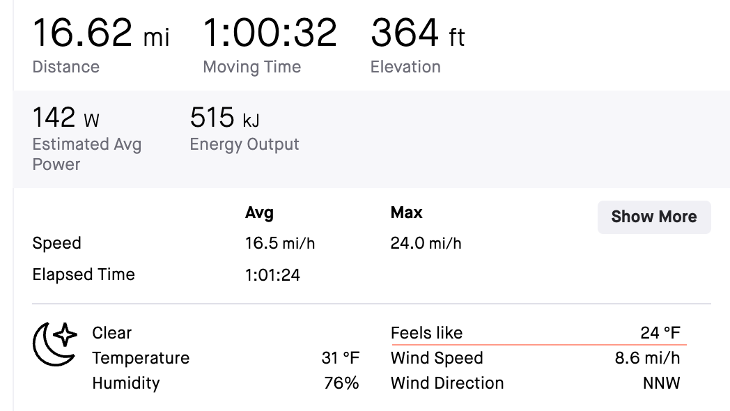Click the Show More button
Image resolution: width=730 pixels, height=411 pixels.
[x=653, y=217]
